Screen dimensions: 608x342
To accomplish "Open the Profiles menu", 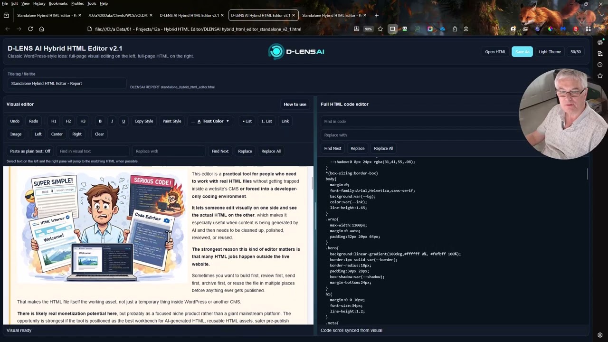I will click(x=77, y=3).
